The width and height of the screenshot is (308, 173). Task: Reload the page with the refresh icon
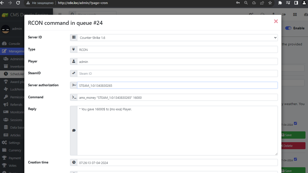point(18,3)
